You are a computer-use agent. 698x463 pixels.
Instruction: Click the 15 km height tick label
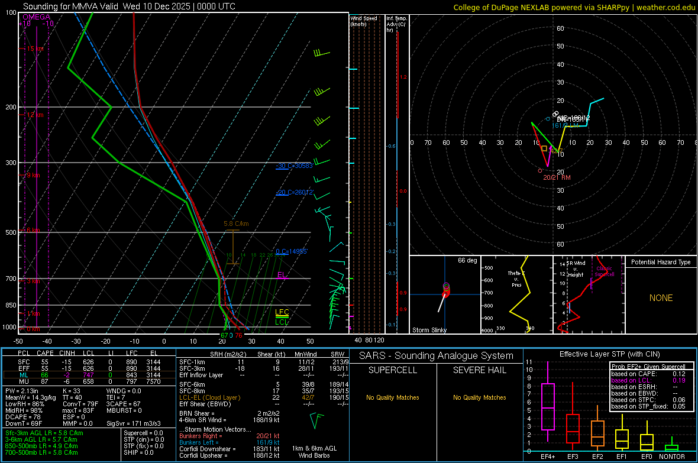(35, 48)
